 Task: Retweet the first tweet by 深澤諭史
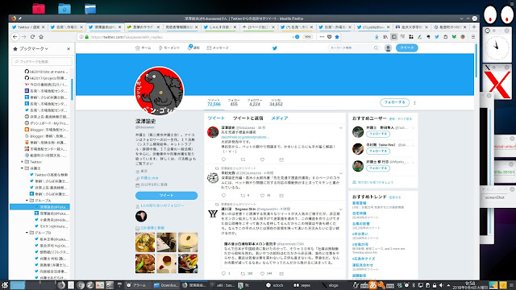[243, 159]
